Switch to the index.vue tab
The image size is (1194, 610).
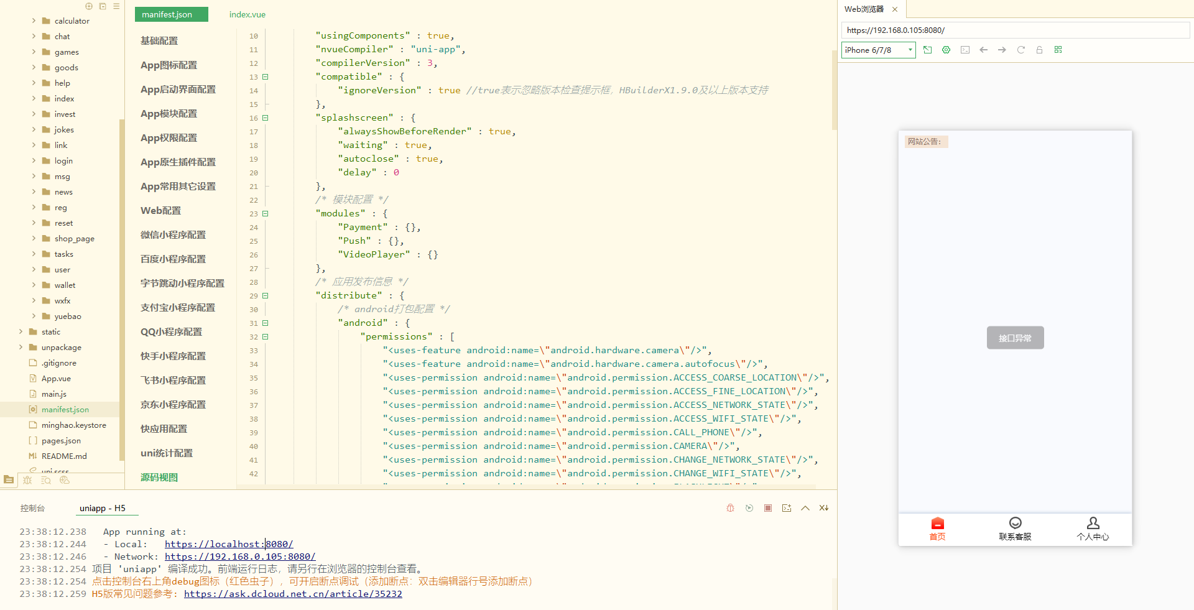click(247, 14)
